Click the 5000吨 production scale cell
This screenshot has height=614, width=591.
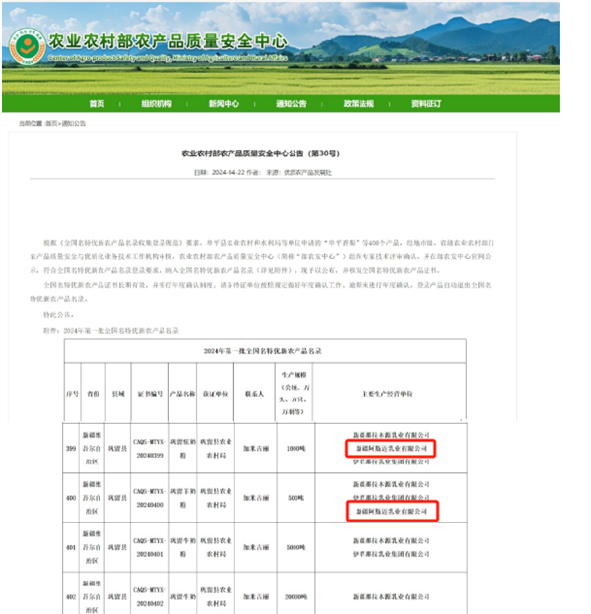295,547
